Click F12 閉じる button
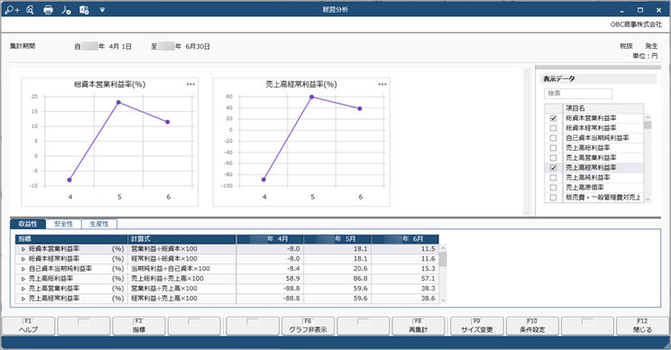Image resolution: width=671 pixels, height=350 pixels. point(642,326)
